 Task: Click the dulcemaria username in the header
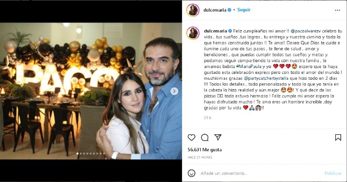[215, 10]
